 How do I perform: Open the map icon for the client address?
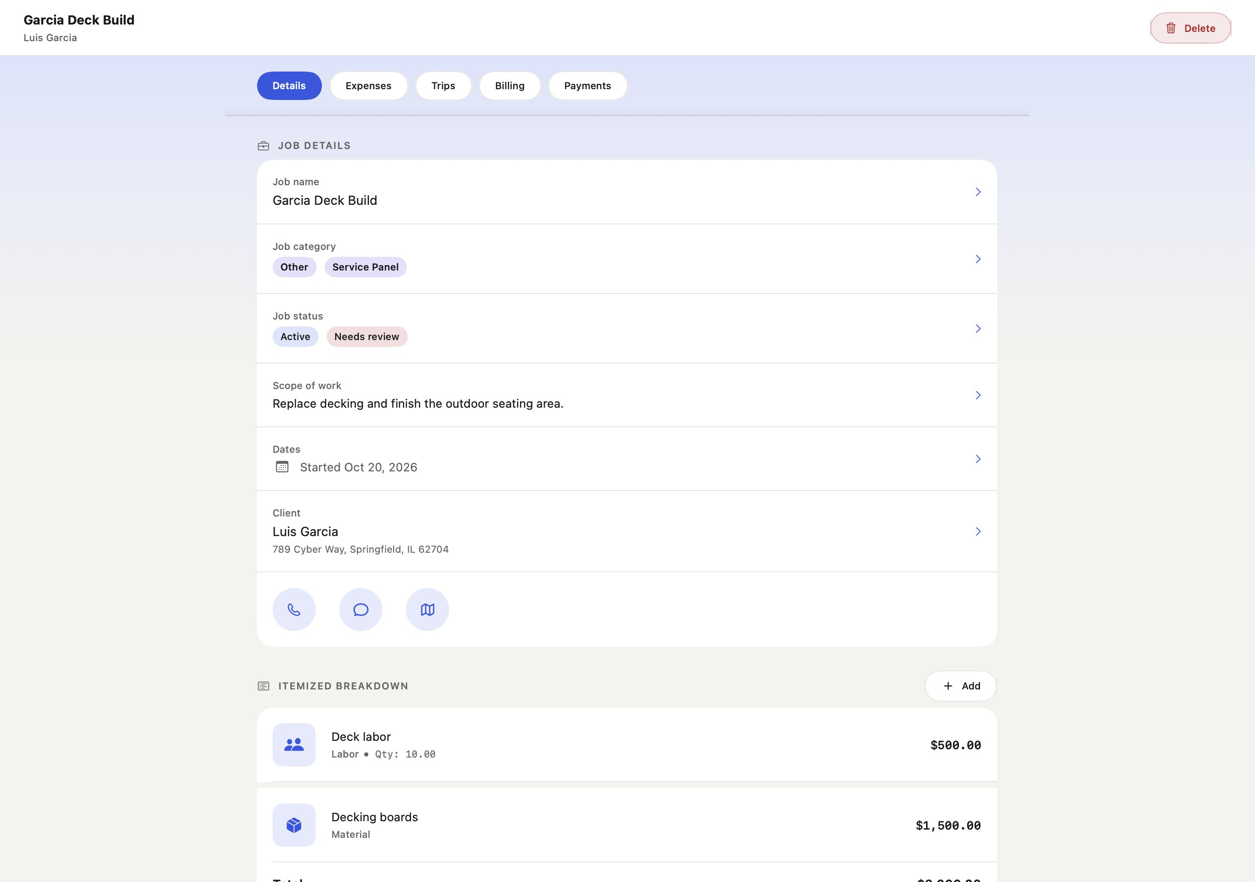point(427,609)
